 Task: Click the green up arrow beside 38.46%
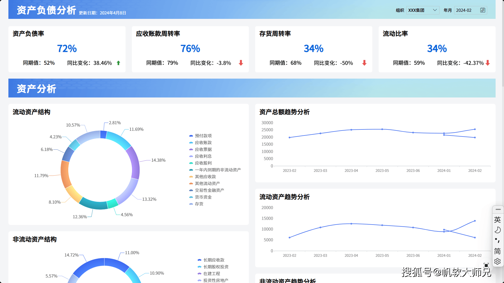pyautogui.click(x=118, y=63)
